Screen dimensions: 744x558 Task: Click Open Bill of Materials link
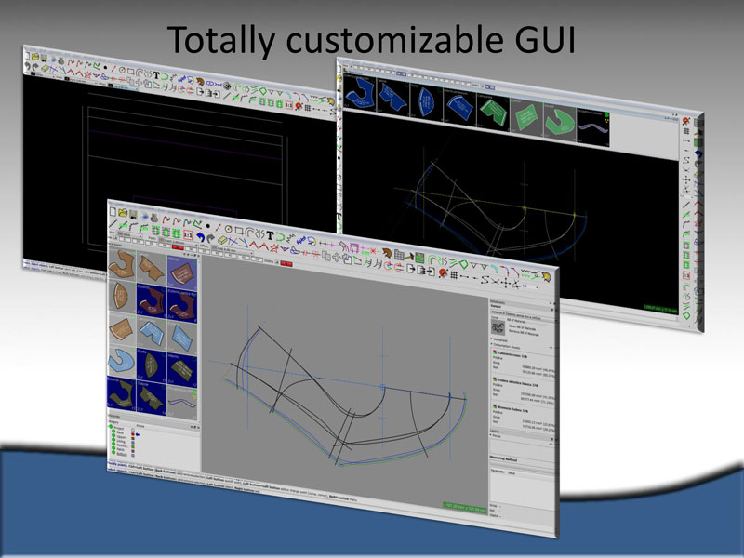[x=522, y=327]
